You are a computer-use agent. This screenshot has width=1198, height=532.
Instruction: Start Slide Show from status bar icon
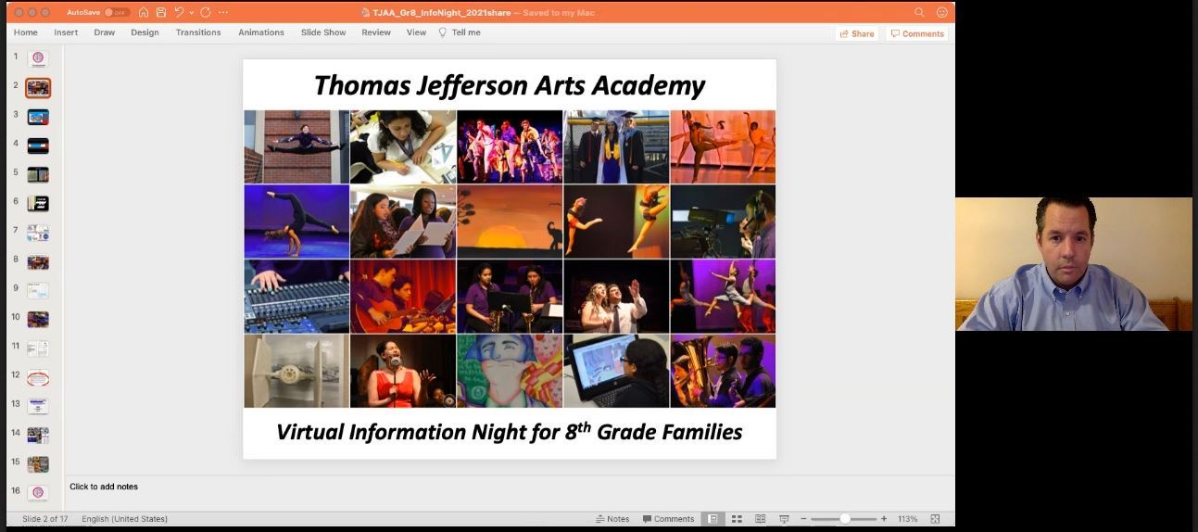click(x=784, y=519)
